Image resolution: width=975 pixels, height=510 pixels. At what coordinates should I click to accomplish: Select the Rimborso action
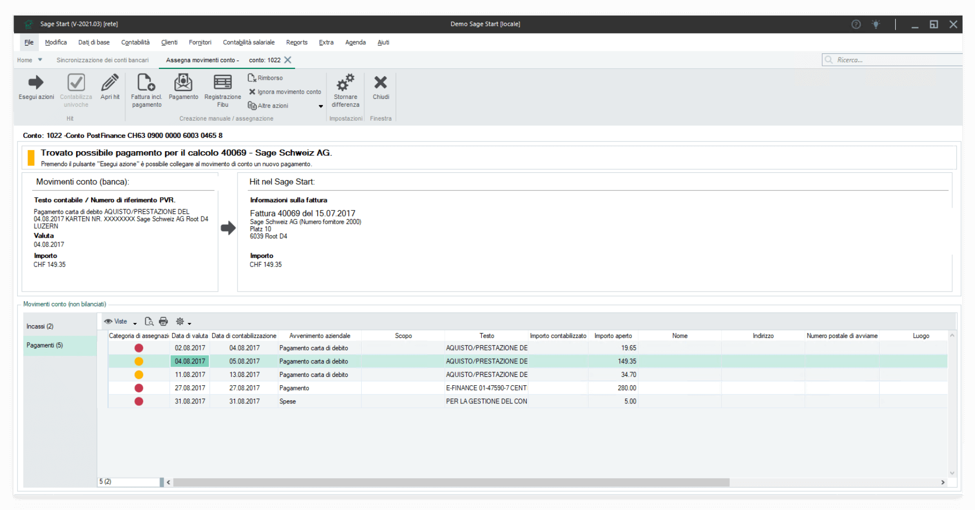pyautogui.click(x=265, y=78)
